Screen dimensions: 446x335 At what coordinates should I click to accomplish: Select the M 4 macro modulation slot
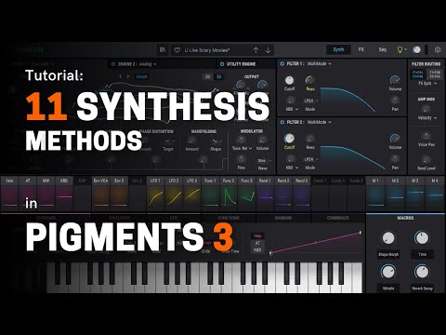point(435,194)
